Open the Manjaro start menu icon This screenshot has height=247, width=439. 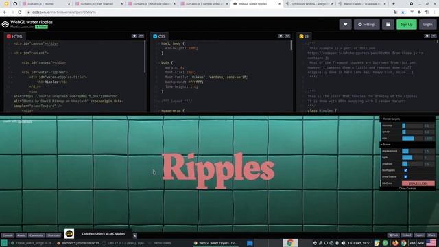coord(4,243)
